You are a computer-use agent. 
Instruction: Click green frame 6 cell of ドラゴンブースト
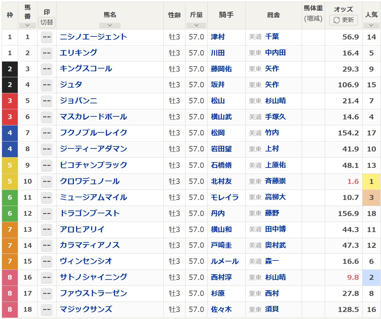pos(10,214)
